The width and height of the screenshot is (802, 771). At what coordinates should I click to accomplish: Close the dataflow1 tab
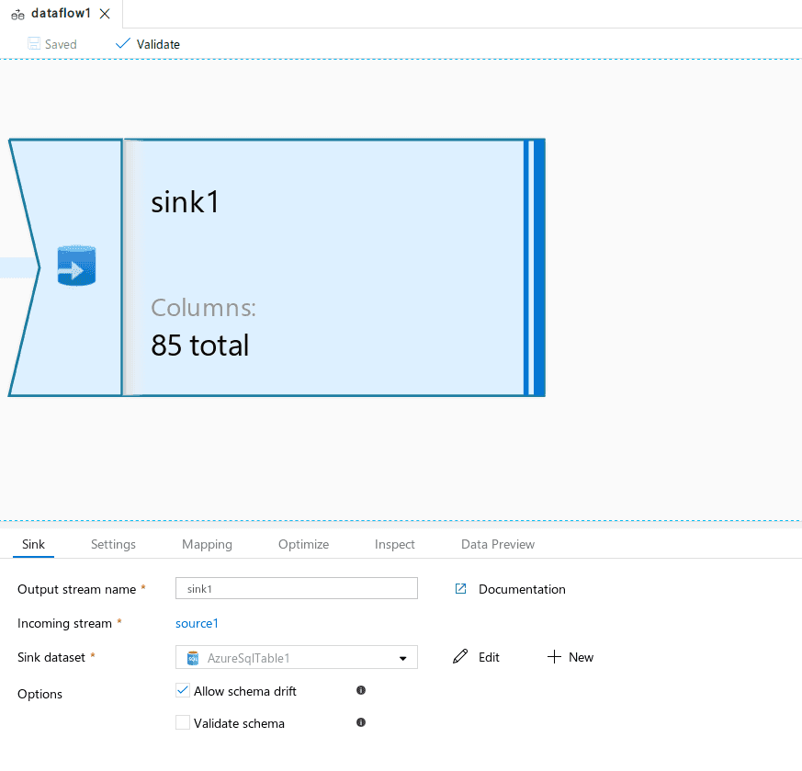105,14
